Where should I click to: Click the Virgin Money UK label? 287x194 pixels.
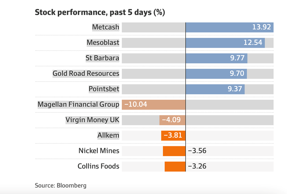(x=92, y=120)
